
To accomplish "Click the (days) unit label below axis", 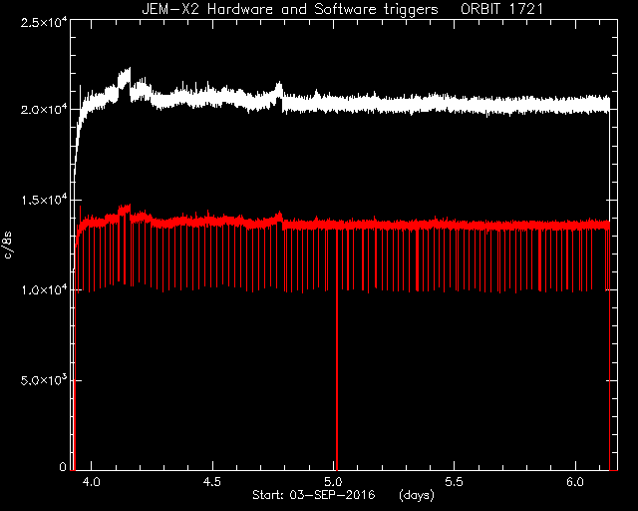I will 417,495.
